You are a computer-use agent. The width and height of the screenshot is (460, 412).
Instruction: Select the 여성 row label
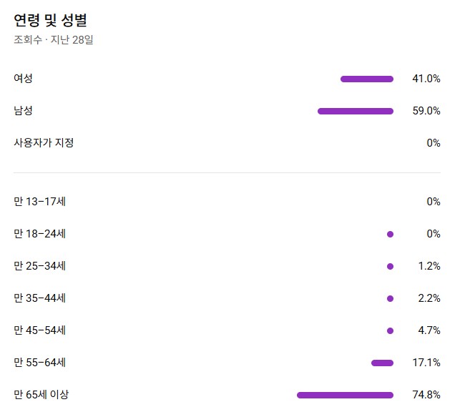23,79
